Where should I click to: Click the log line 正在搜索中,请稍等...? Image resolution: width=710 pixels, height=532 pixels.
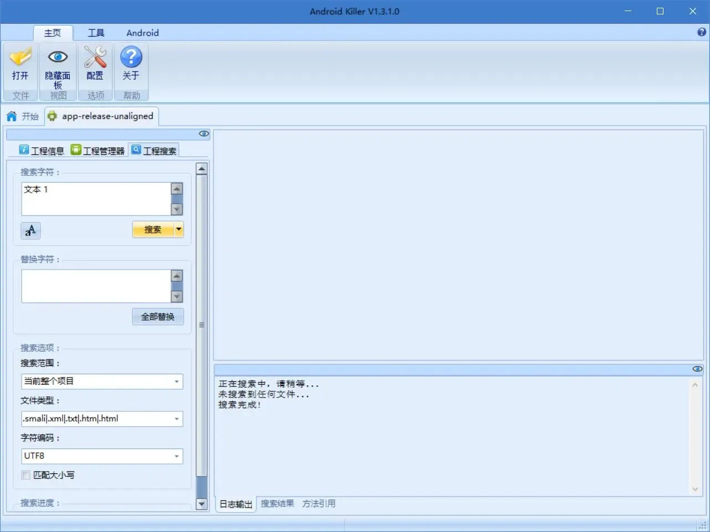coord(269,384)
